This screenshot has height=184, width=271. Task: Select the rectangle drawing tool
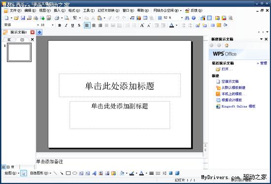pyautogui.click(x=68, y=173)
